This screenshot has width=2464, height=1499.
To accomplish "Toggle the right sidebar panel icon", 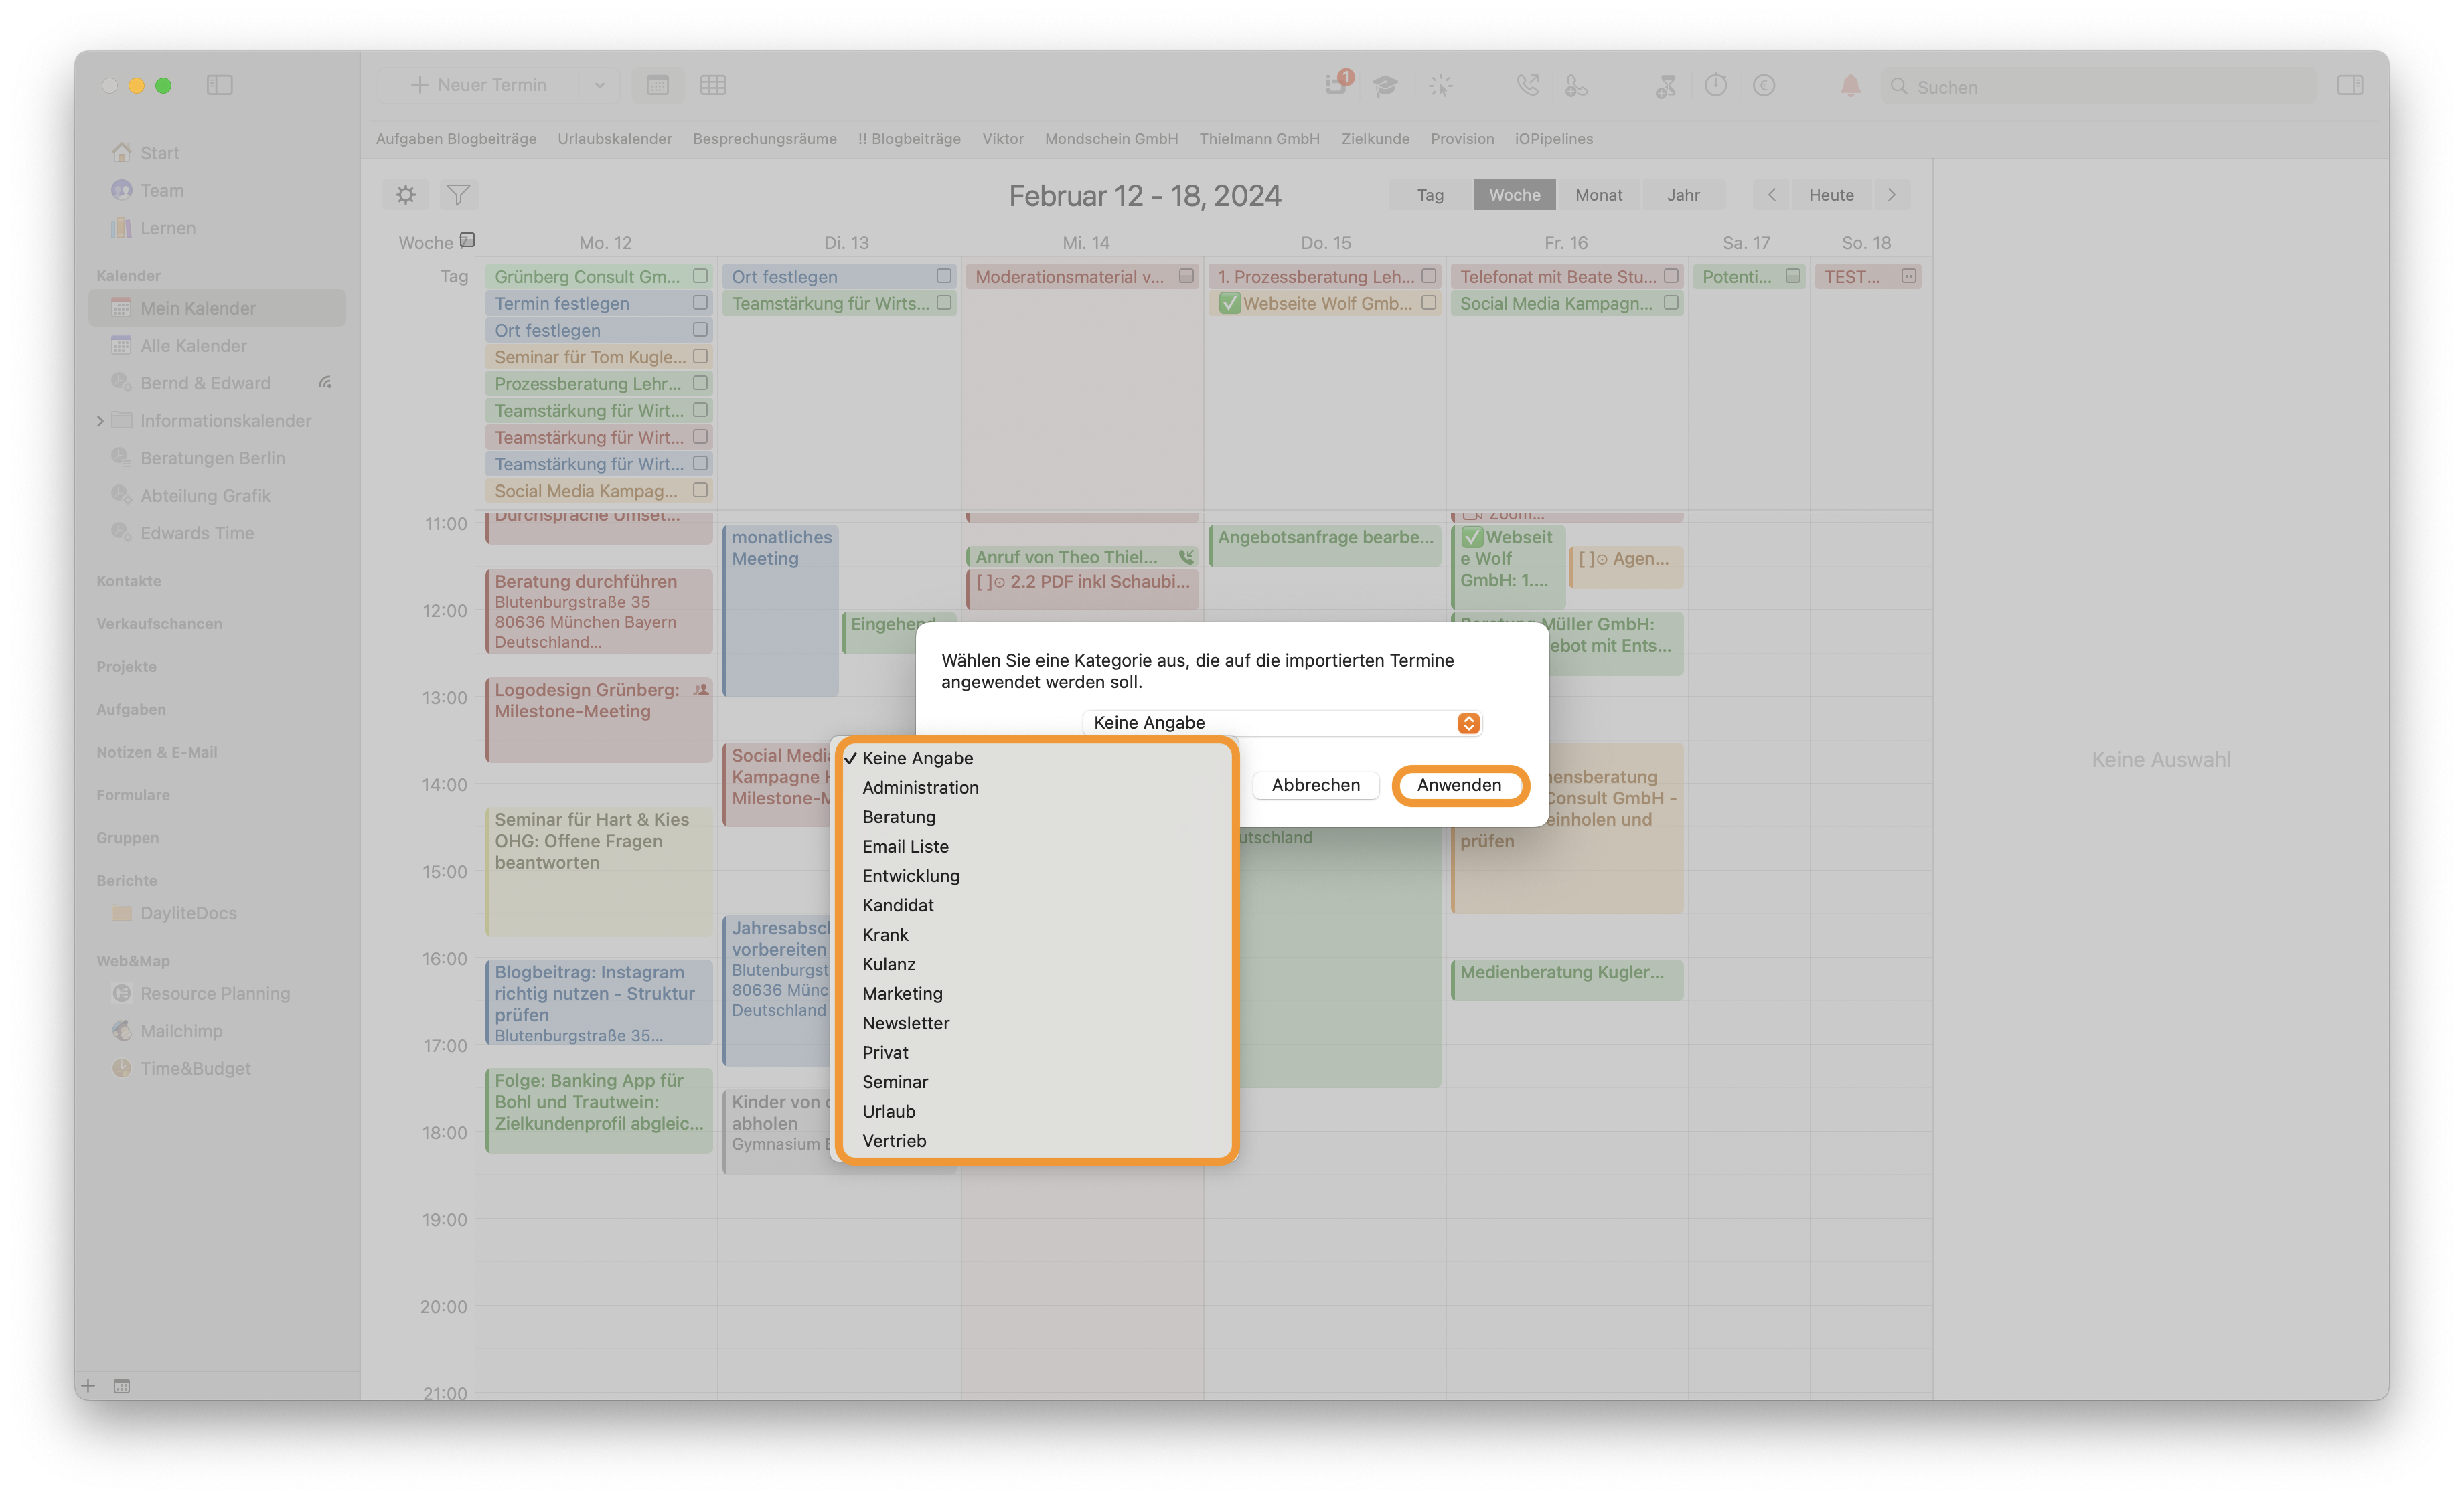I will (2350, 85).
